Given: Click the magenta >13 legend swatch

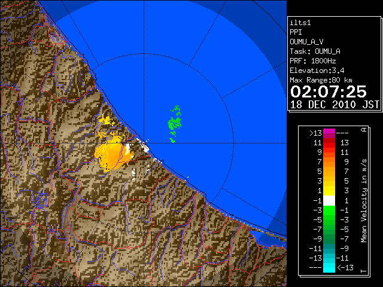Looking at the screenshot, I should point(329,133).
